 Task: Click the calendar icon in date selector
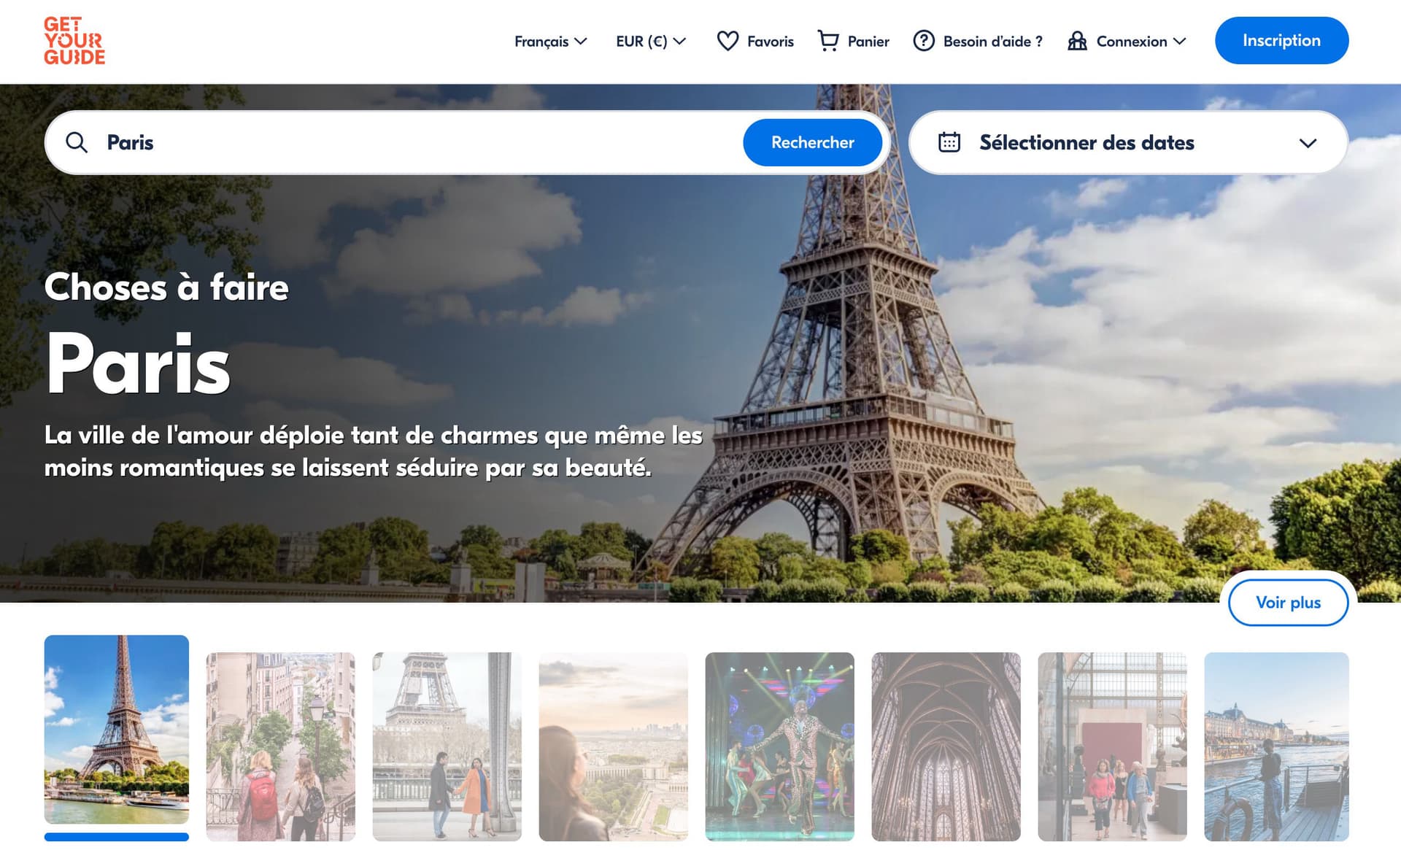click(x=949, y=142)
